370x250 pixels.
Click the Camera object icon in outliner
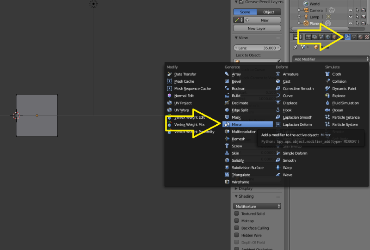tap(306, 10)
